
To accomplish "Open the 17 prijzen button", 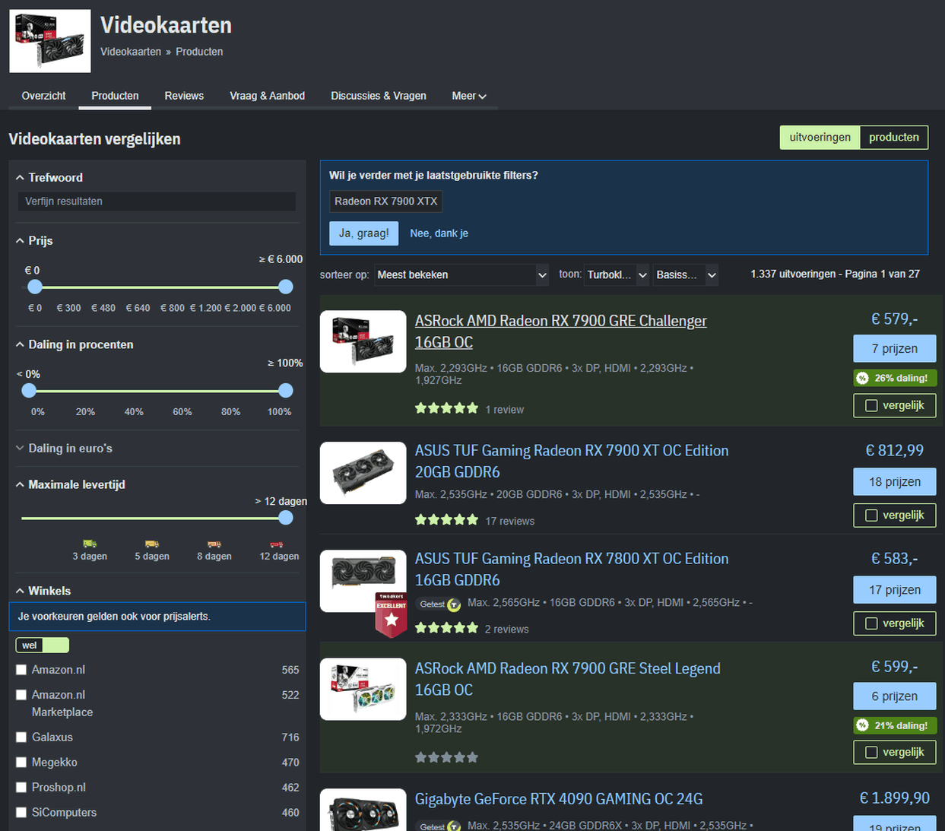I will coord(894,590).
